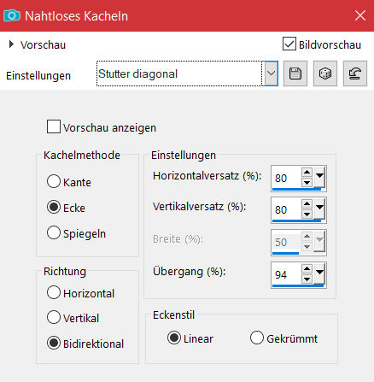Save the current preset with the floppy disk icon
Image resolution: width=374 pixels, height=382 pixels.
tap(295, 73)
